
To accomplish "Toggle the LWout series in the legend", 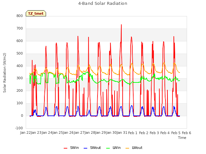I will (x=134, y=148).
